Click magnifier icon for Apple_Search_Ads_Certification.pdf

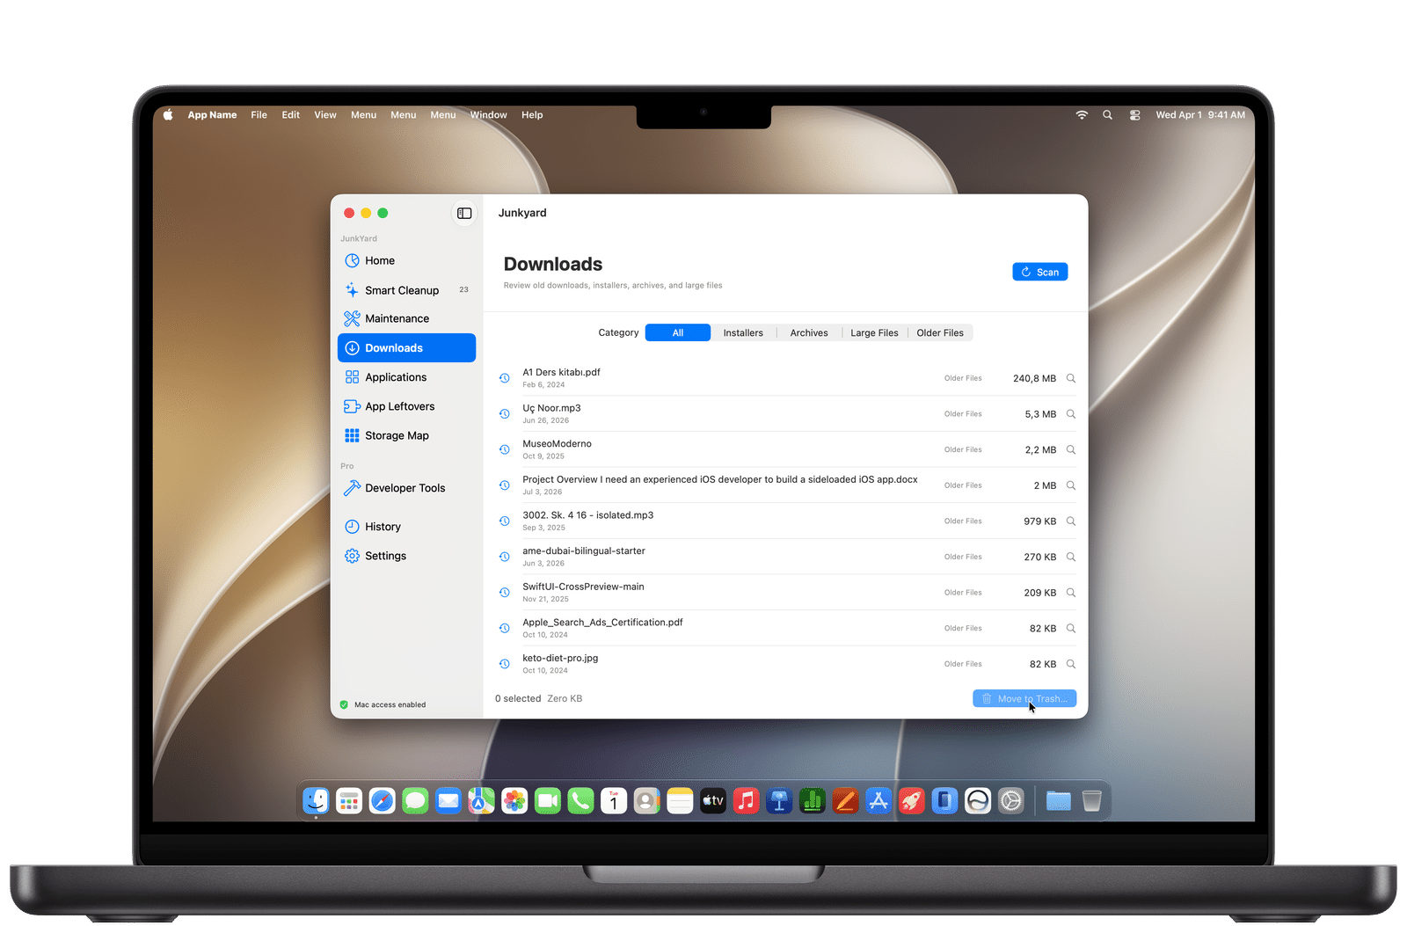pos(1071,628)
